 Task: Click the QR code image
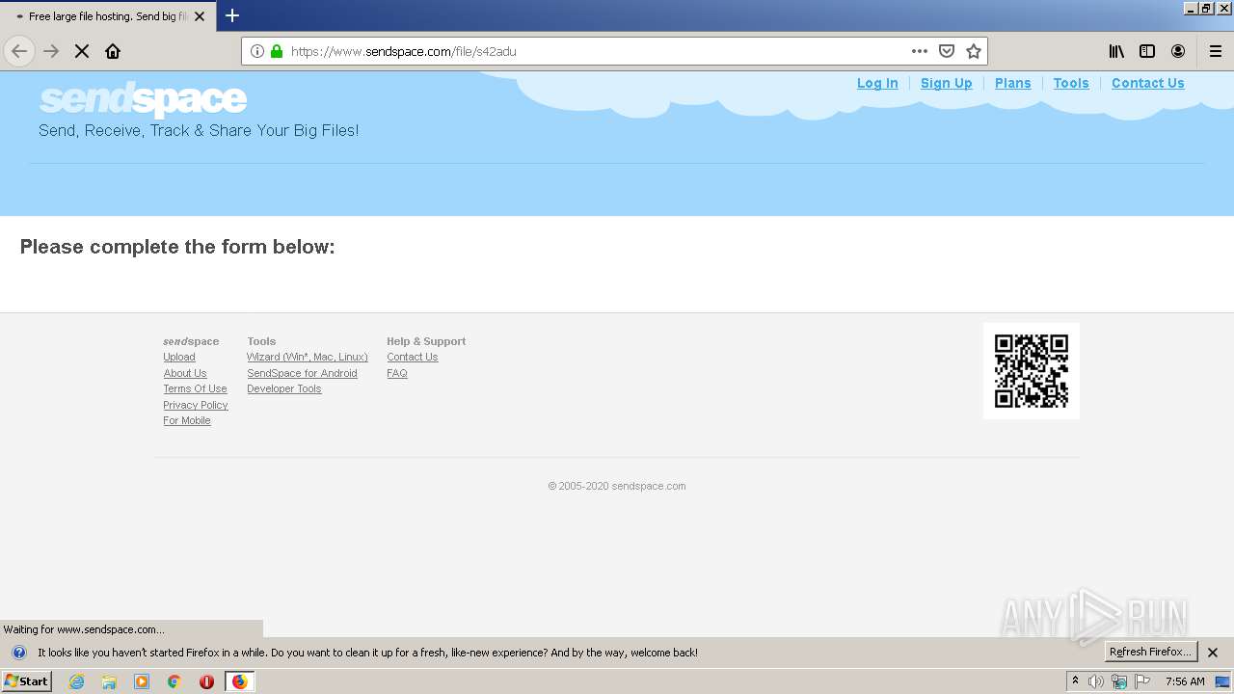tap(1032, 371)
